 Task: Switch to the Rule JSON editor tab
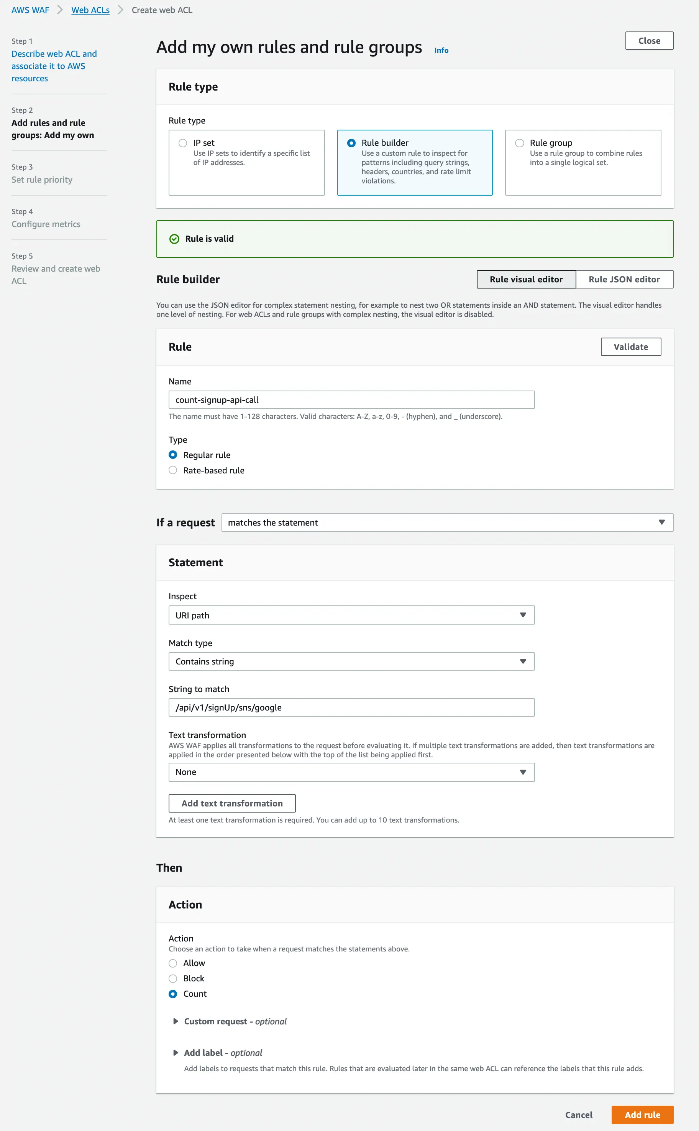(624, 280)
